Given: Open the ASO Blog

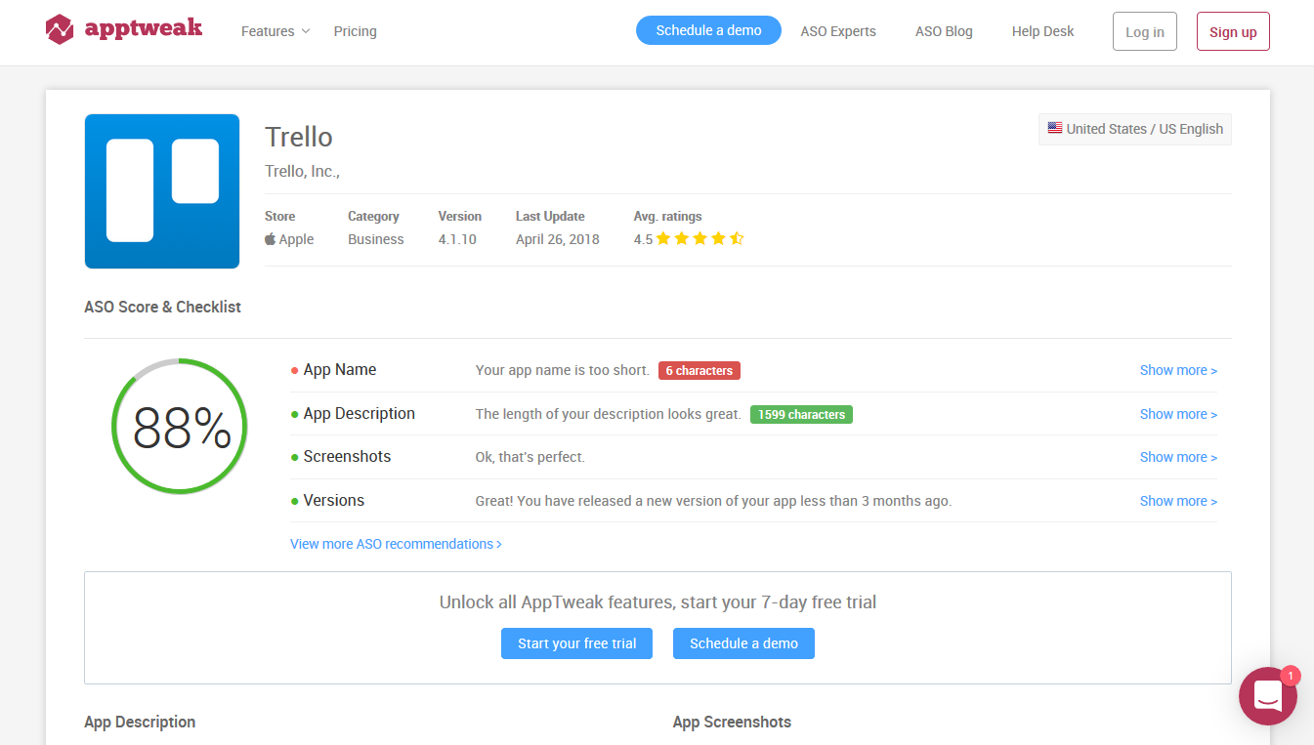Looking at the screenshot, I should [944, 30].
